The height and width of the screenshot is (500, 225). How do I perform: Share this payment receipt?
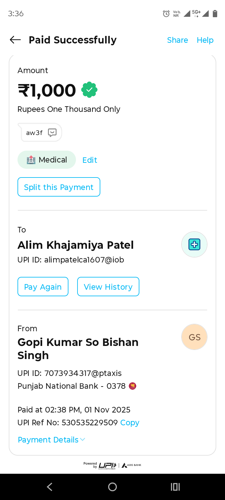177,40
